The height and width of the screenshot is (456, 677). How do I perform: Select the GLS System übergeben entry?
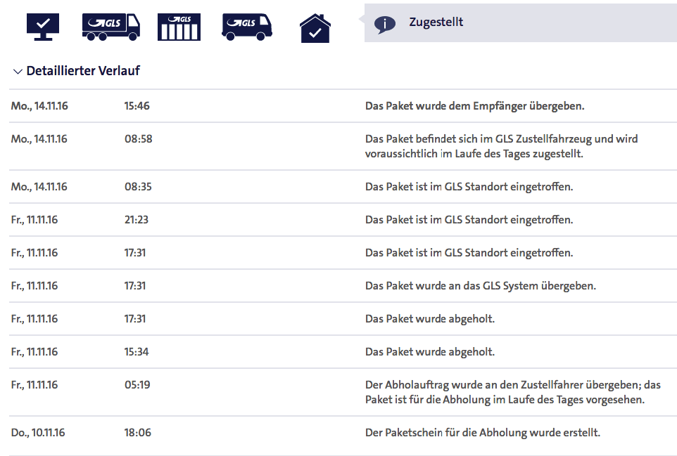pos(343,286)
